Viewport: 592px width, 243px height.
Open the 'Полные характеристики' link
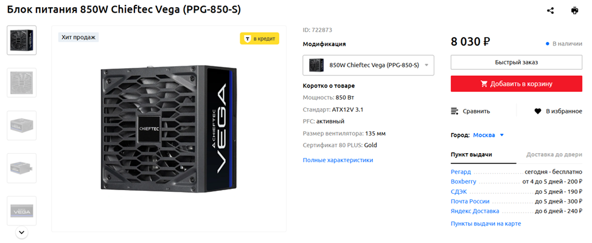338,160
